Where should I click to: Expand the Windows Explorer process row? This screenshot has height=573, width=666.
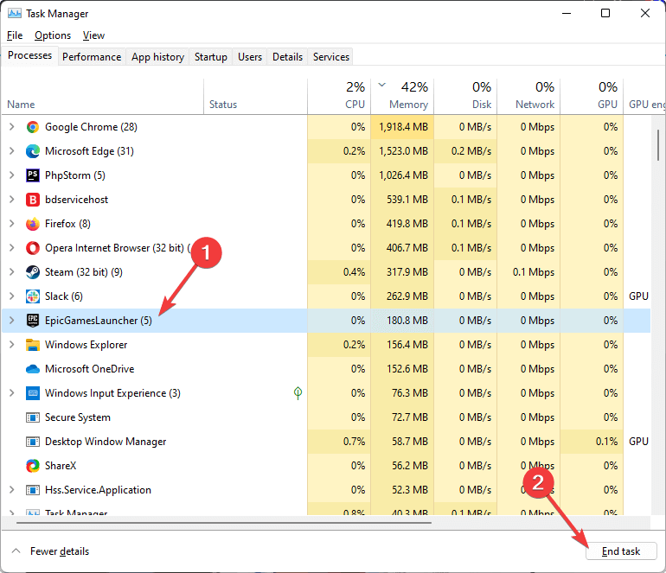[x=12, y=345]
